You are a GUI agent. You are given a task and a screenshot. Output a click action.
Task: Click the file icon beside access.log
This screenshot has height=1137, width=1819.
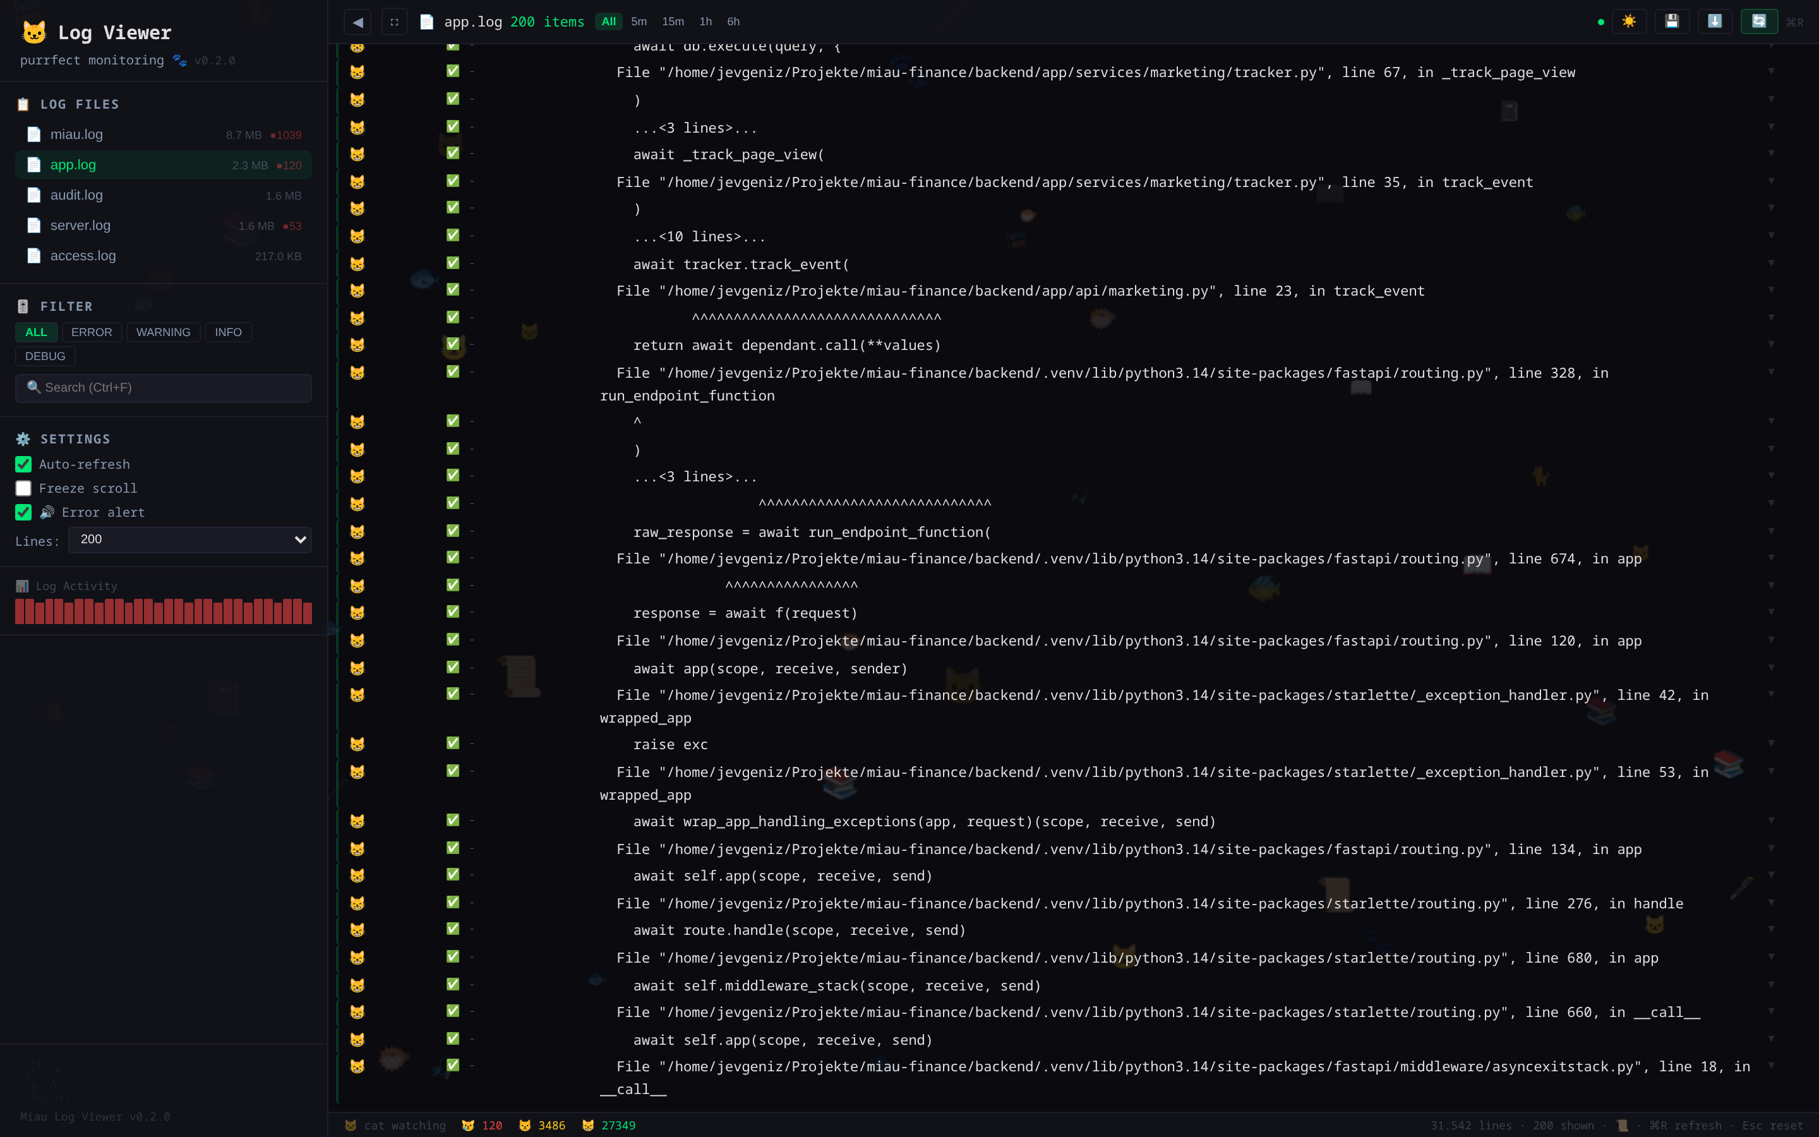click(x=34, y=256)
